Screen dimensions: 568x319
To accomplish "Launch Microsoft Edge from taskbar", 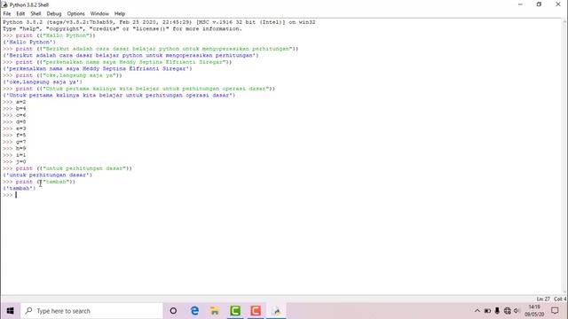I will coord(194,311).
